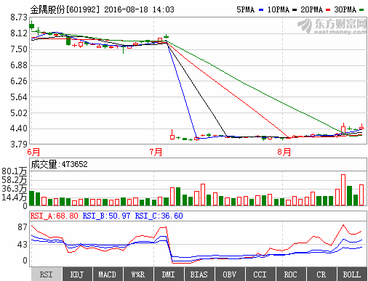368x281 pixels.
Task: Switch to the DMI indicator tab
Action: click(x=169, y=274)
